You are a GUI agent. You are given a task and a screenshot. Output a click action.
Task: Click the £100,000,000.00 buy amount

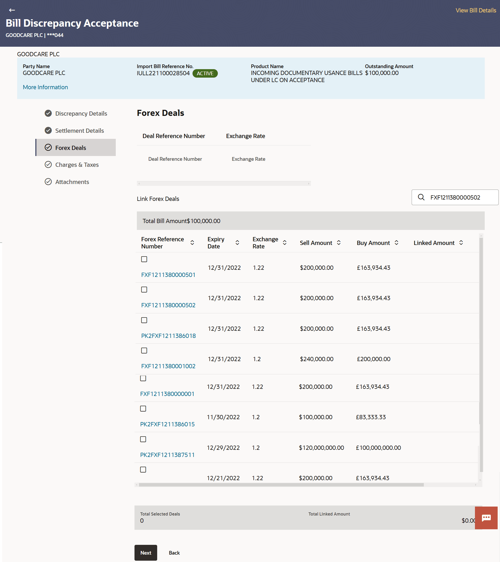378,448
